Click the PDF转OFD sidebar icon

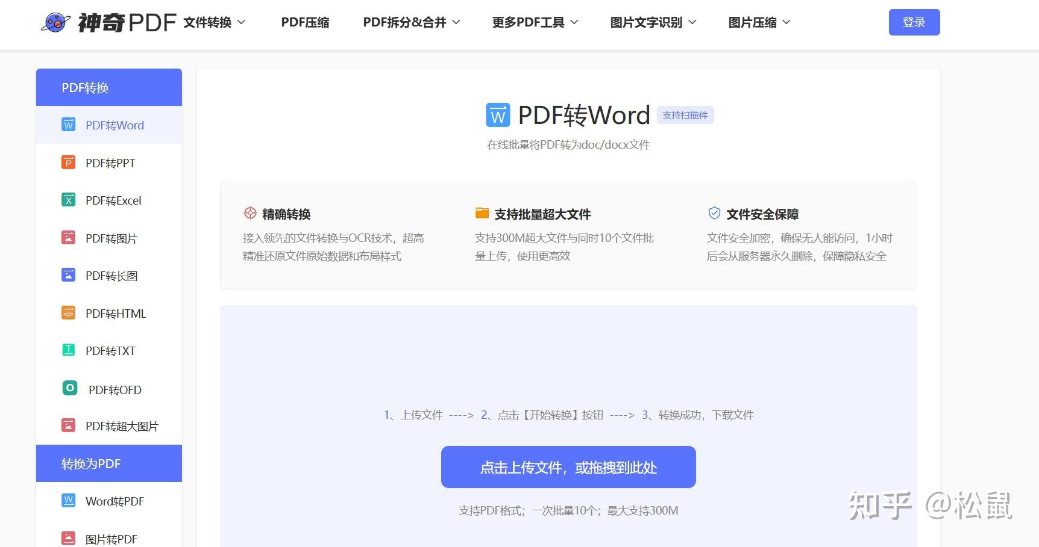click(x=70, y=388)
